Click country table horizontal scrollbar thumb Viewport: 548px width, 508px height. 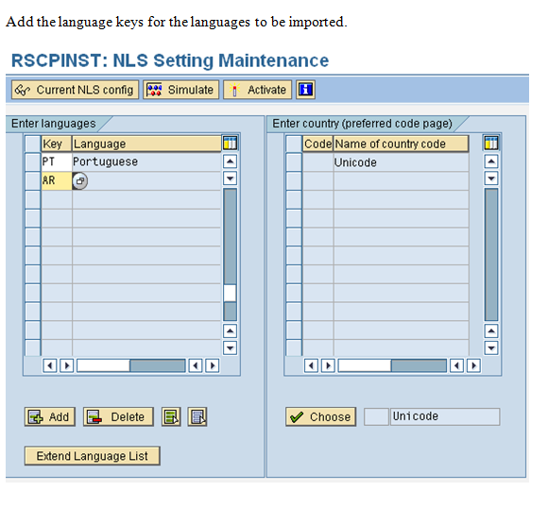point(365,365)
